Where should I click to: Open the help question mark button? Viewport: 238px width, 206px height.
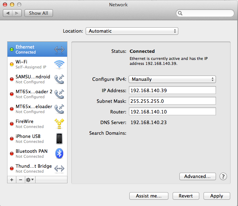pos(223,176)
